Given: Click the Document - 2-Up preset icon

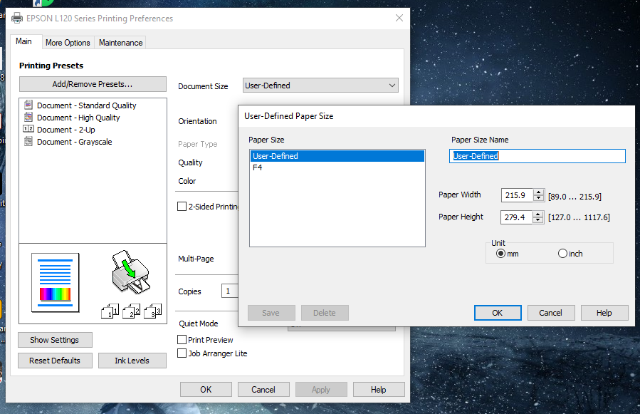Looking at the screenshot, I should click(28, 130).
